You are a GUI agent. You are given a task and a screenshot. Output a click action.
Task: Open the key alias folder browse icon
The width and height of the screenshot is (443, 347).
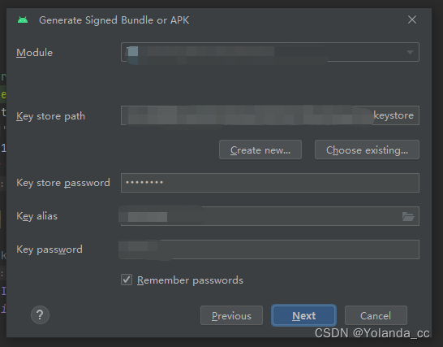pyautogui.click(x=408, y=216)
